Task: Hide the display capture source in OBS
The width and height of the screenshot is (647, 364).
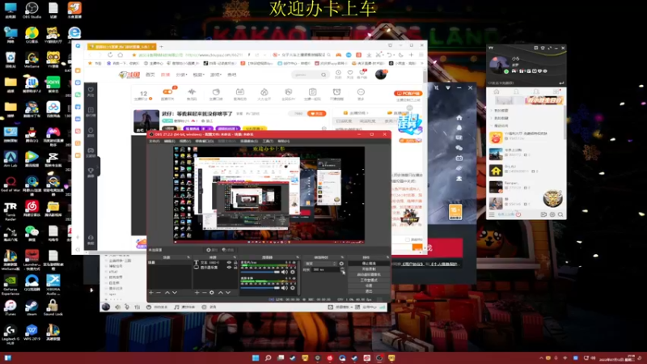Action: [x=229, y=268]
